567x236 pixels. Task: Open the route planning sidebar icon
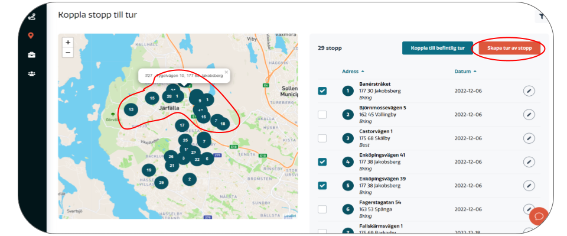click(x=31, y=17)
